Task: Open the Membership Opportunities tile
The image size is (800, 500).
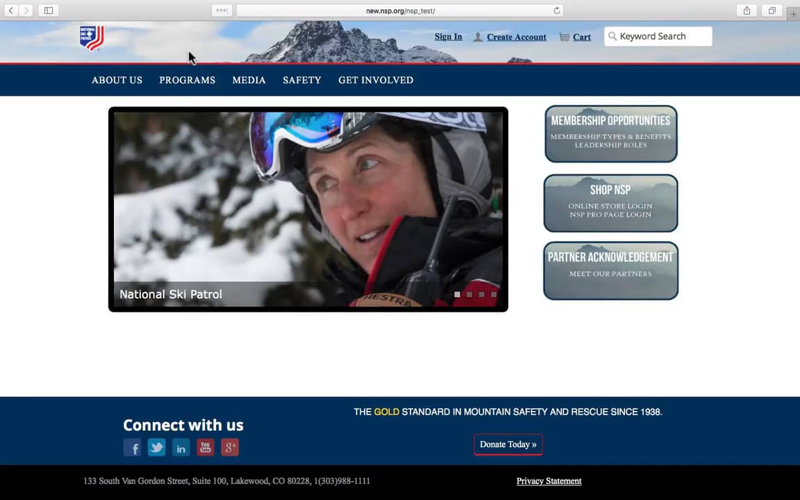Action: [610, 133]
